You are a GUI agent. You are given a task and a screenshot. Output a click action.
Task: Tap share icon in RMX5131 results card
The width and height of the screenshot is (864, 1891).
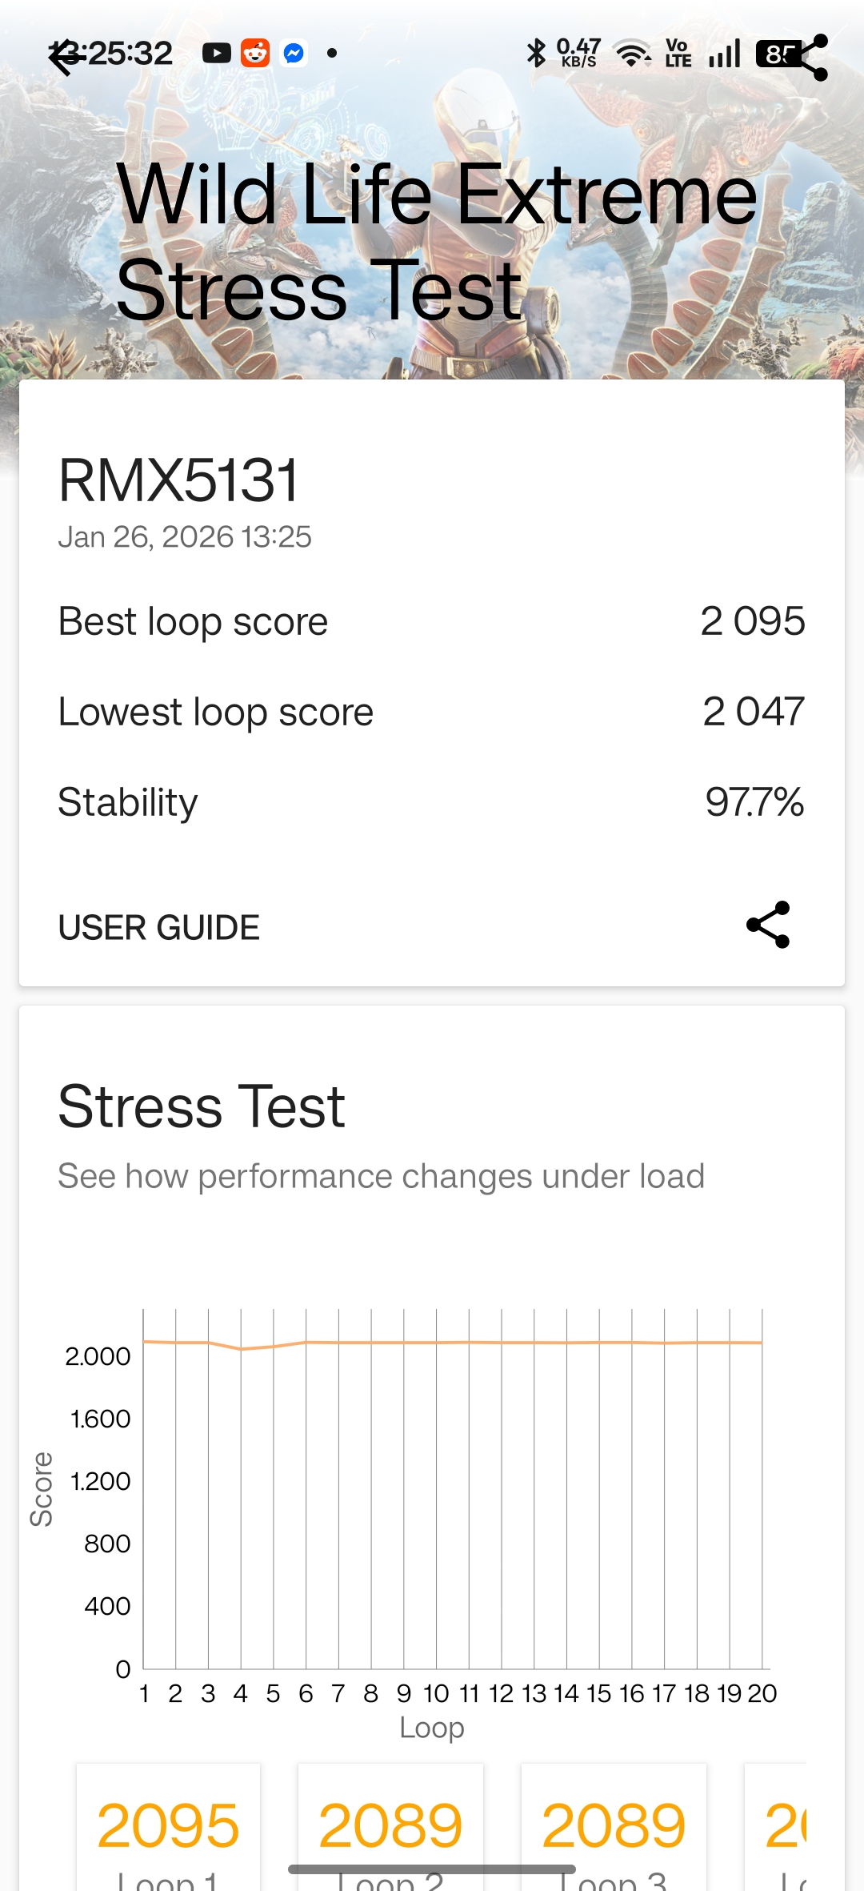(x=768, y=925)
